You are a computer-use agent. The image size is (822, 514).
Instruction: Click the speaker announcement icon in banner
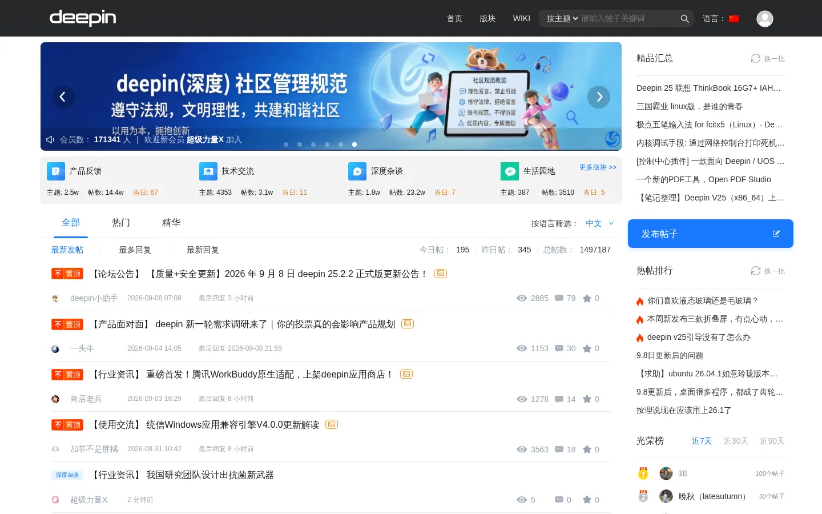click(50, 140)
